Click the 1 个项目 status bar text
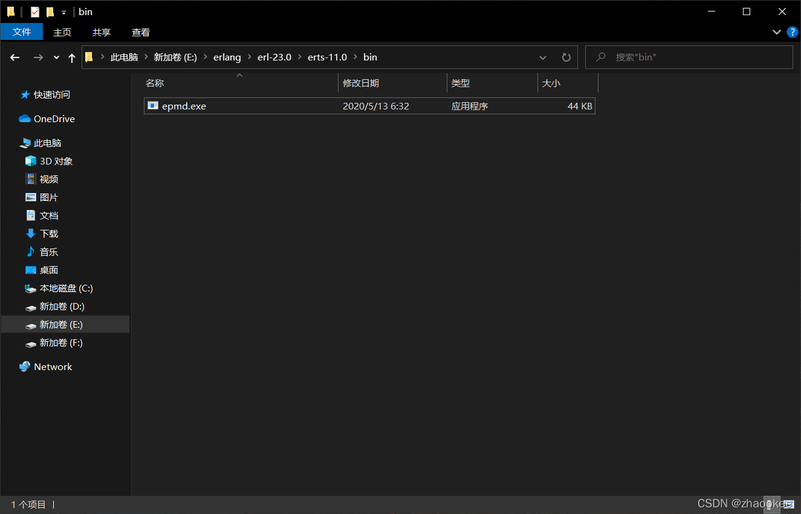 (x=28, y=504)
